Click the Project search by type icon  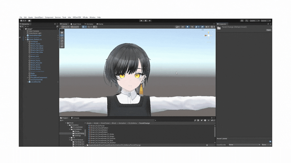click(198, 120)
